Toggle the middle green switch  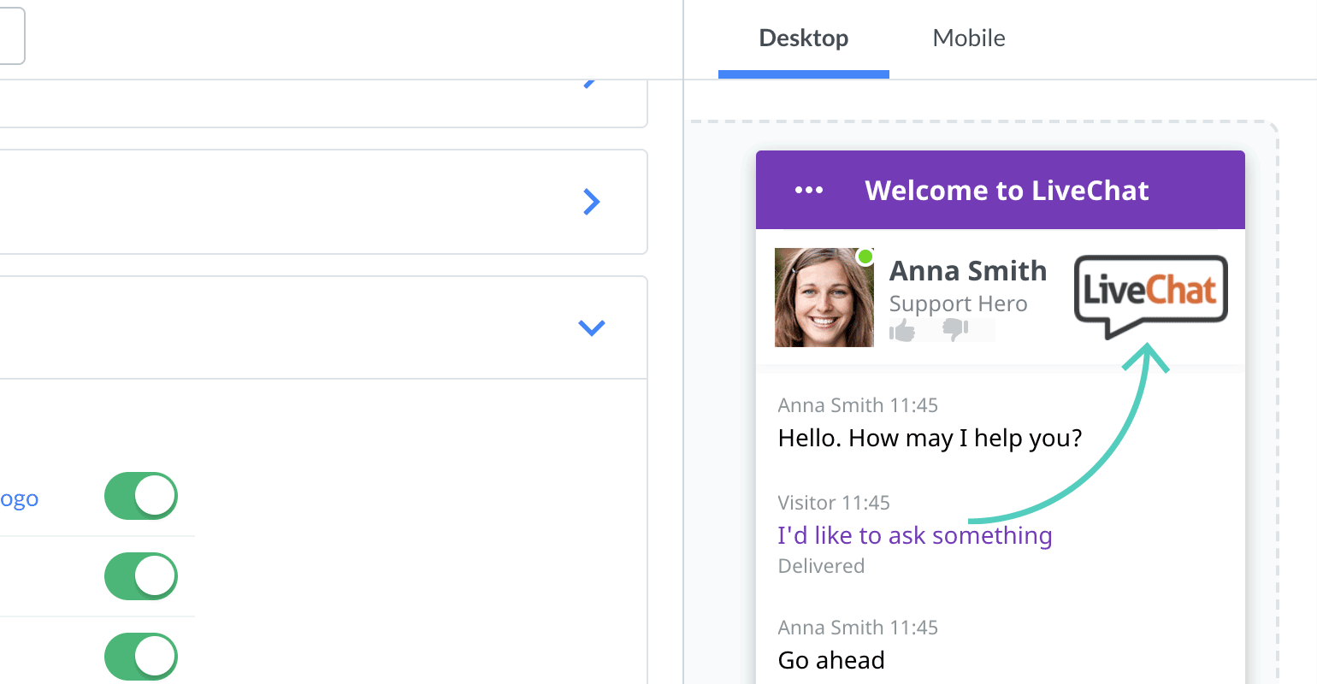[x=141, y=576]
